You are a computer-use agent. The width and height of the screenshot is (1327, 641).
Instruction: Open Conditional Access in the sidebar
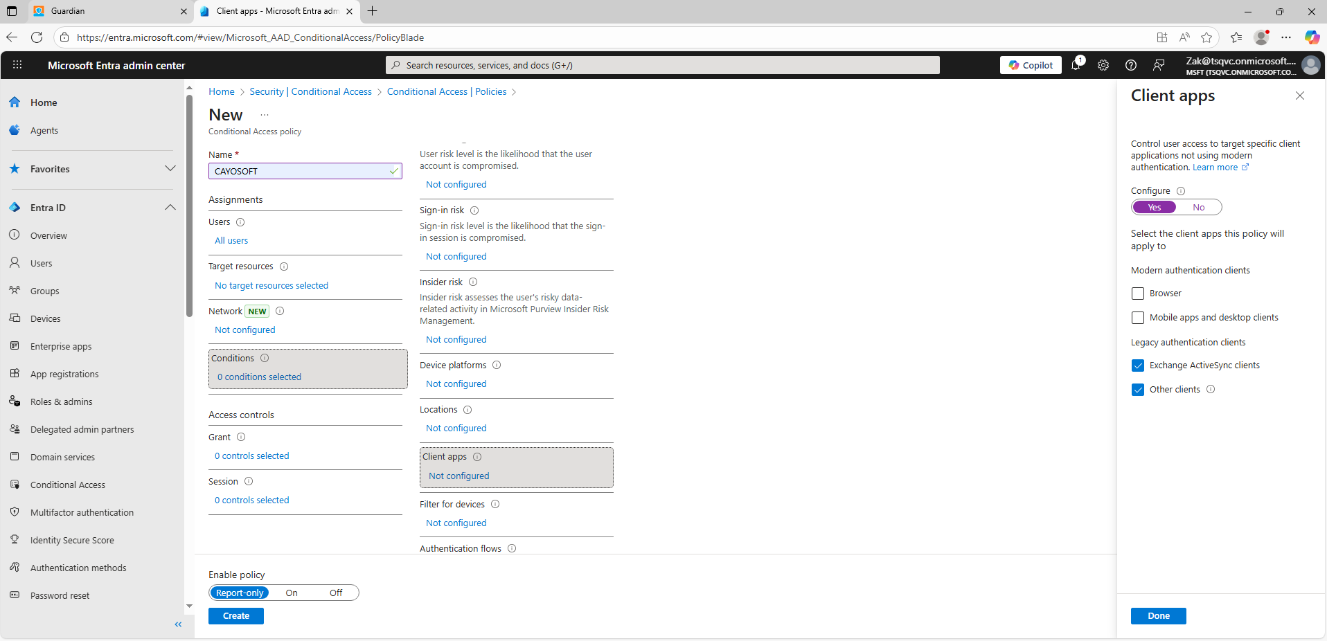pyautogui.click(x=68, y=485)
